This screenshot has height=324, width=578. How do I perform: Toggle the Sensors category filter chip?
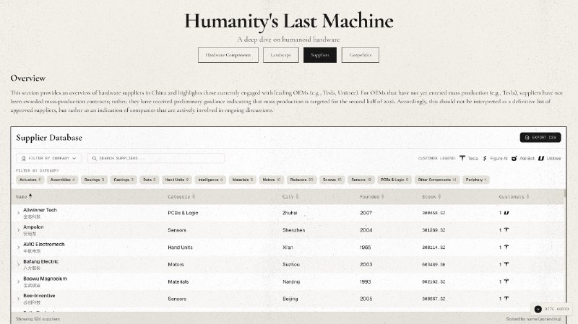point(361,179)
